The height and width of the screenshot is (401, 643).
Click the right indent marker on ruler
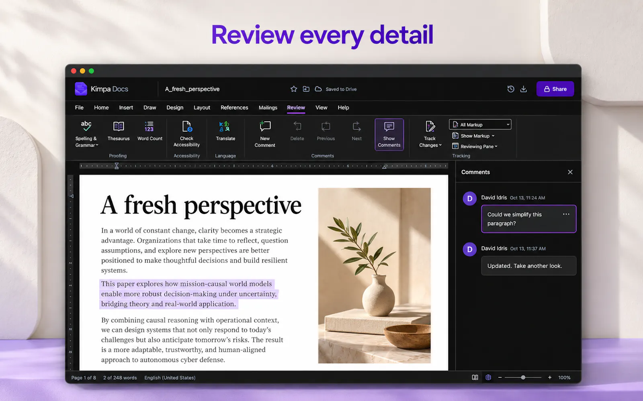385,166
